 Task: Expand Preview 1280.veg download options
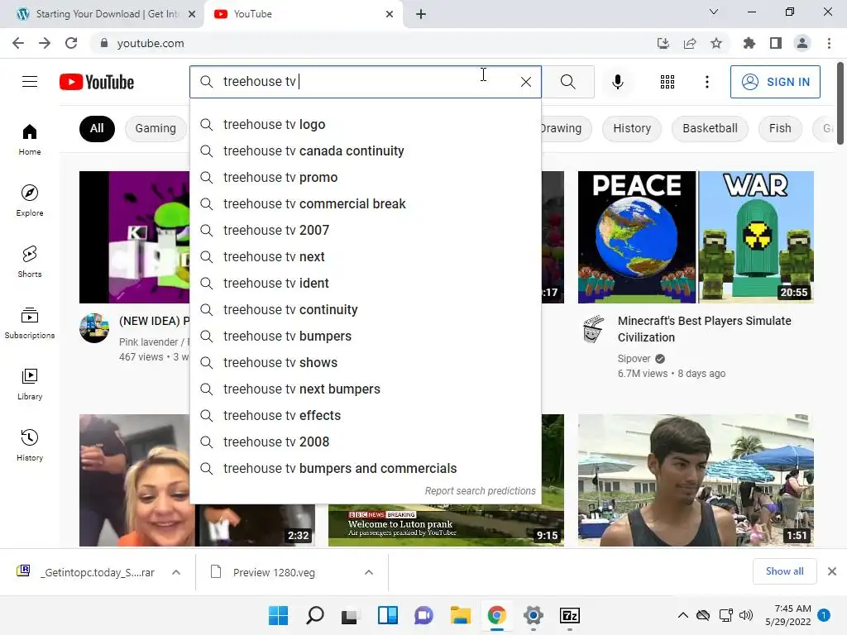(x=369, y=572)
